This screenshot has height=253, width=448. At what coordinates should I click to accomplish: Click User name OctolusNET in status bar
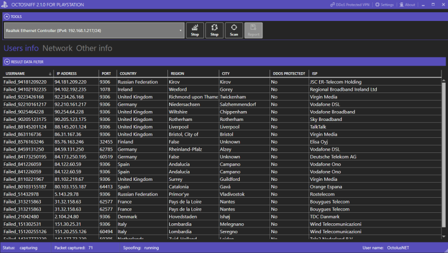coord(386,248)
